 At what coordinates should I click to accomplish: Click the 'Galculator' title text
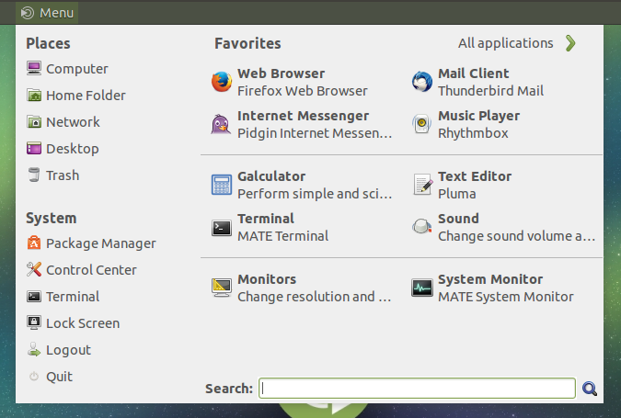[271, 176]
